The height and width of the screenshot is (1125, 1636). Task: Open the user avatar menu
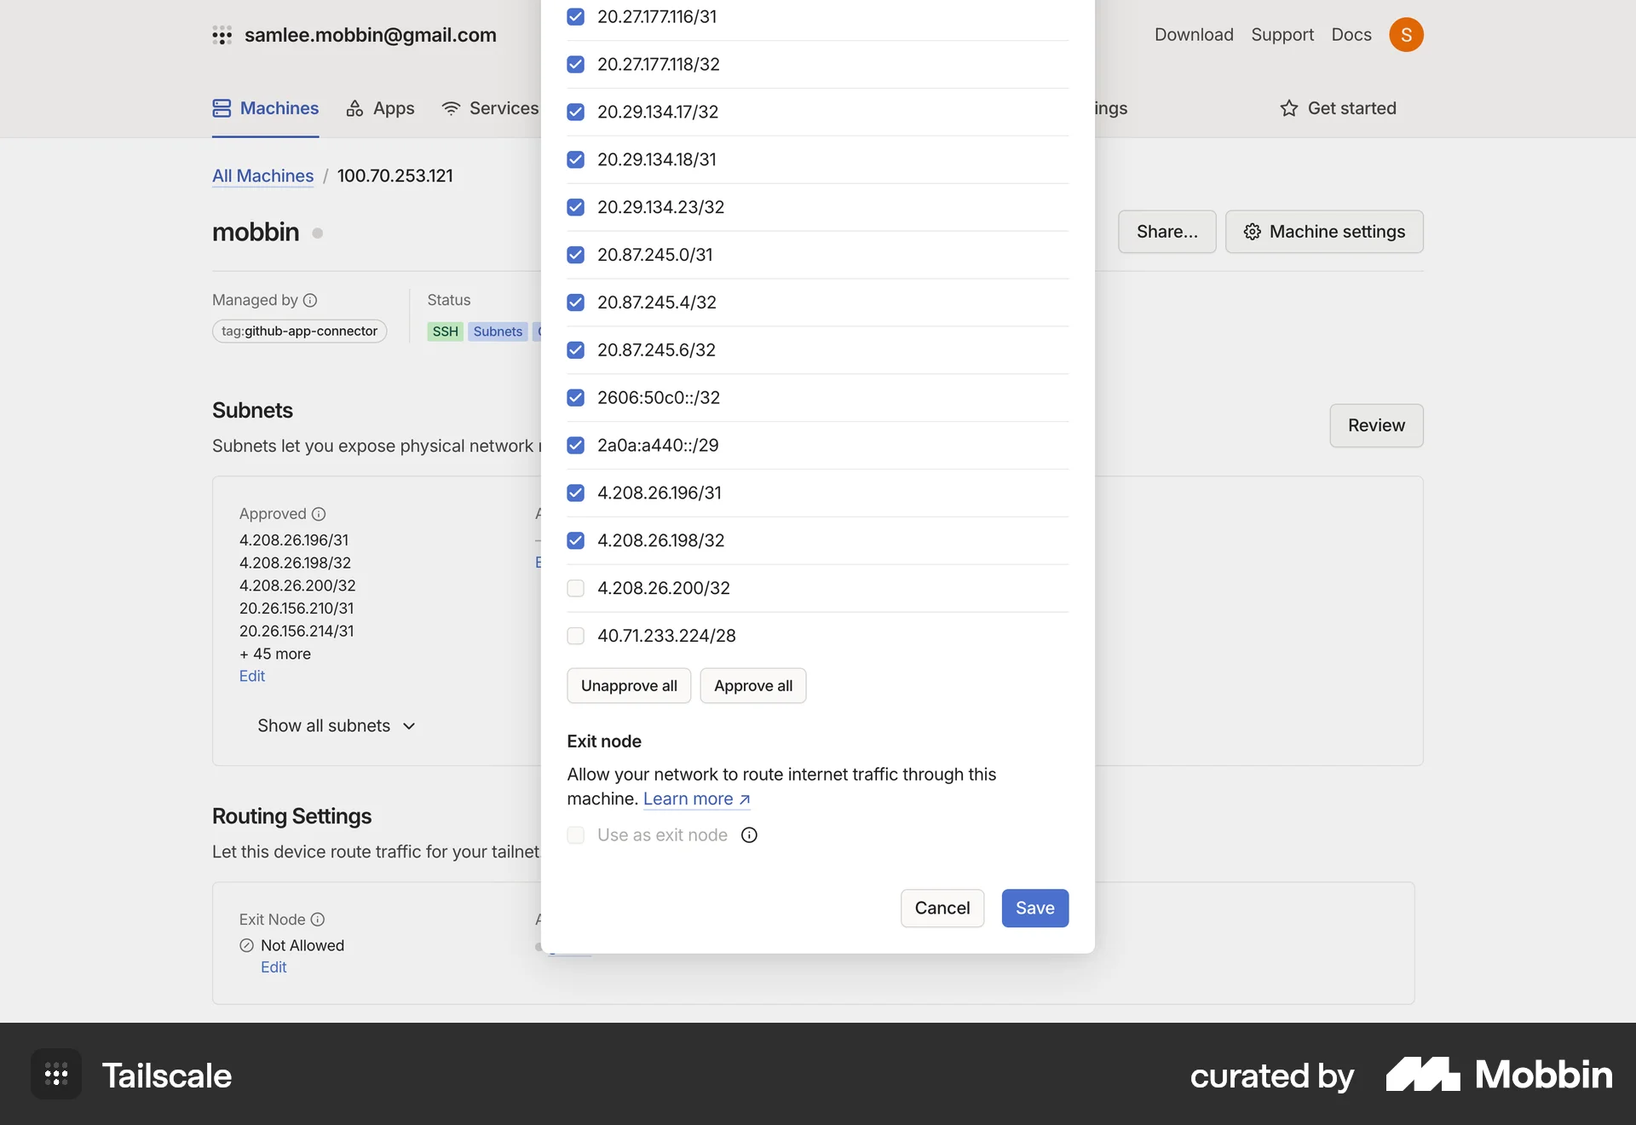[x=1407, y=34]
